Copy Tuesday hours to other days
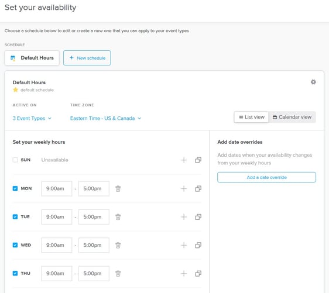The height and width of the screenshot is (293, 329). click(x=198, y=217)
